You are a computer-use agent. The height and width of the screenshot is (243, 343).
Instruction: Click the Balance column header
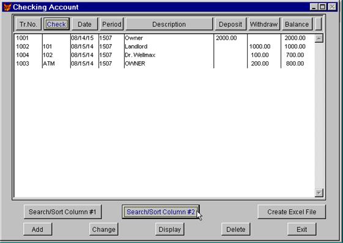click(297, 24)
